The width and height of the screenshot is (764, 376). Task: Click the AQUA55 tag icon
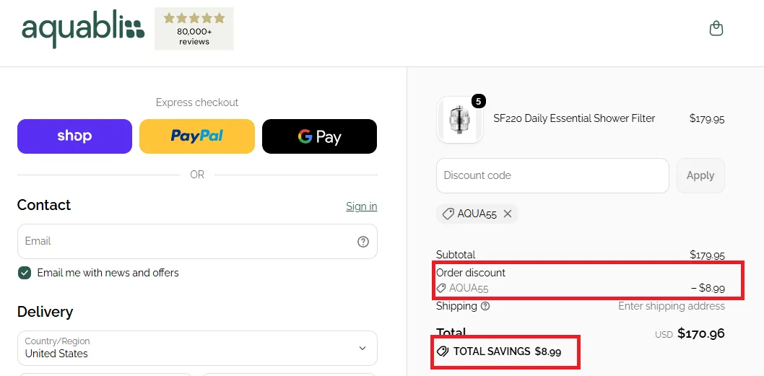point(448,214)
